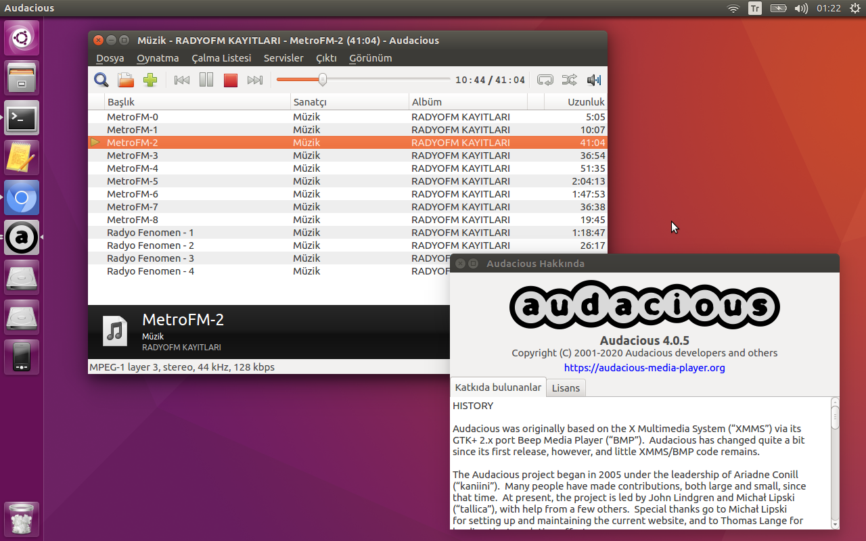Stop playback with the red square button
Viewport: 866px width, 541px height.
pyautogui.click(x=231, y=80)
